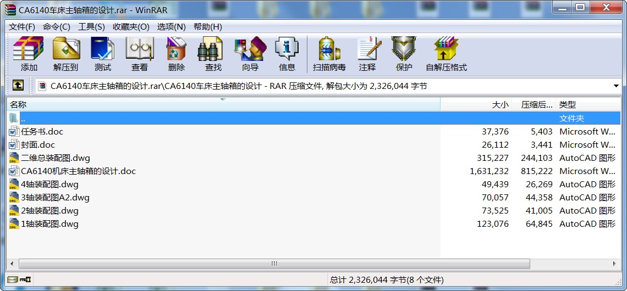This screenshot has height=291, width=627.
Task: Click the 扫描病毒 (Virus Scan) toolbar icon
Action: pos(329,48)
